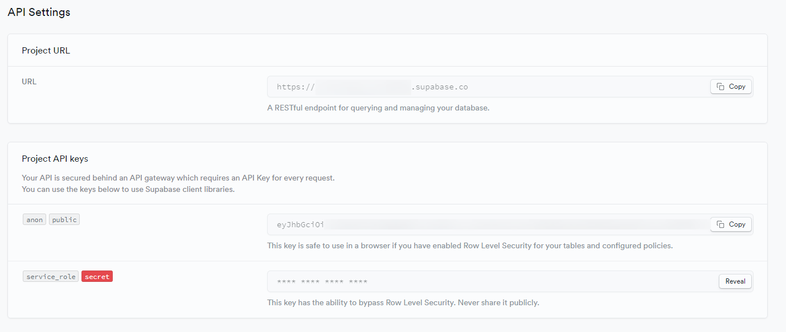Click the ".supabase.co" text in the URL field
This screenshot has width=786, height=332.
[440, 87]
